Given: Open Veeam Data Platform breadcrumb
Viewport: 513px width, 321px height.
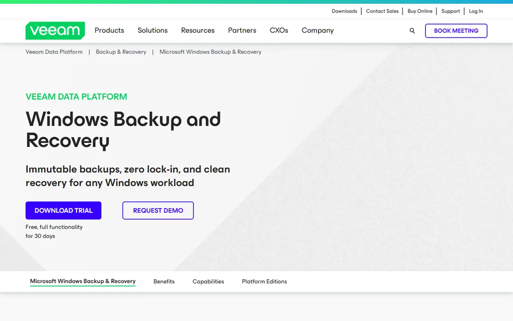Looking at the screenshot, I should click(54, 52).
